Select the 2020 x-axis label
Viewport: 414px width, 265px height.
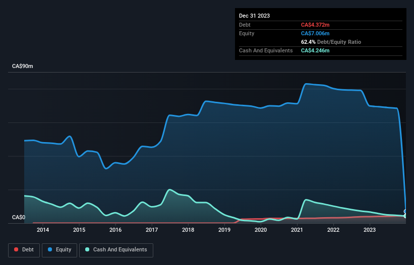[x=261, y=230]
